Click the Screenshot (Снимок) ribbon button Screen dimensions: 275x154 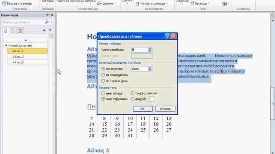tap(107, 3)
